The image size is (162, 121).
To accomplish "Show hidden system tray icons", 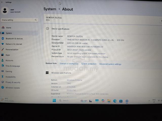I will point(149,101).
